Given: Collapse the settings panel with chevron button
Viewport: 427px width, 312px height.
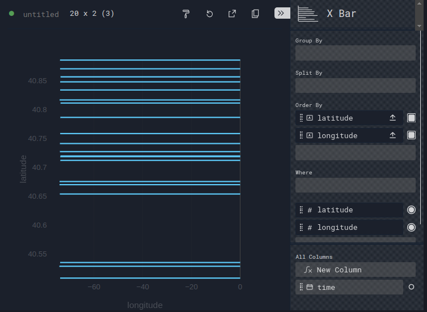Looking at the screenshot, I should [282, 13].
